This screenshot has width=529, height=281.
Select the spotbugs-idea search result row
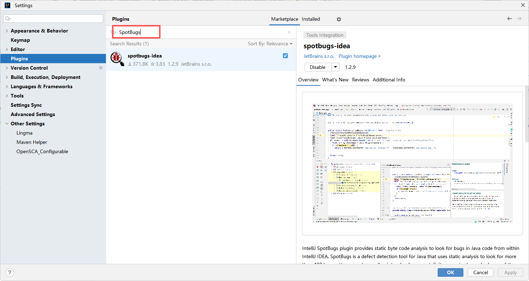click(x=201, y=59)
